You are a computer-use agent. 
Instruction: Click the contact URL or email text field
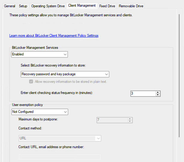click(x=60, y=157)
